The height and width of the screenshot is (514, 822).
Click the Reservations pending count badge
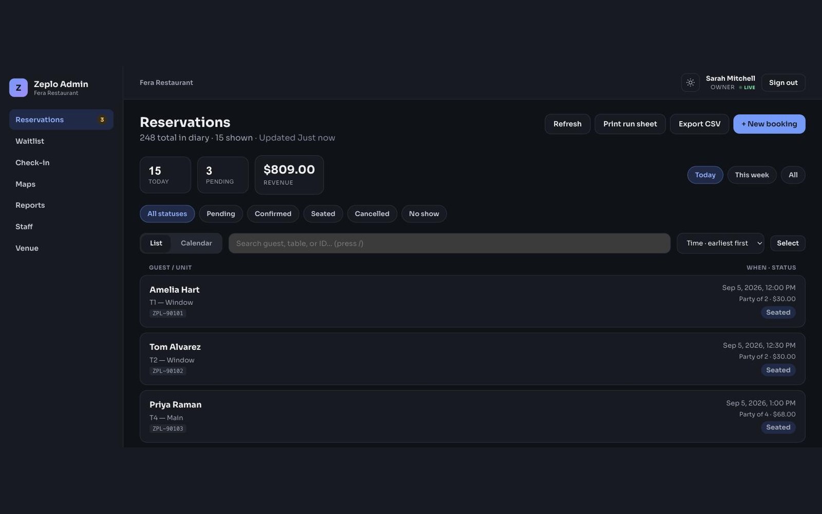pos(102,120)
